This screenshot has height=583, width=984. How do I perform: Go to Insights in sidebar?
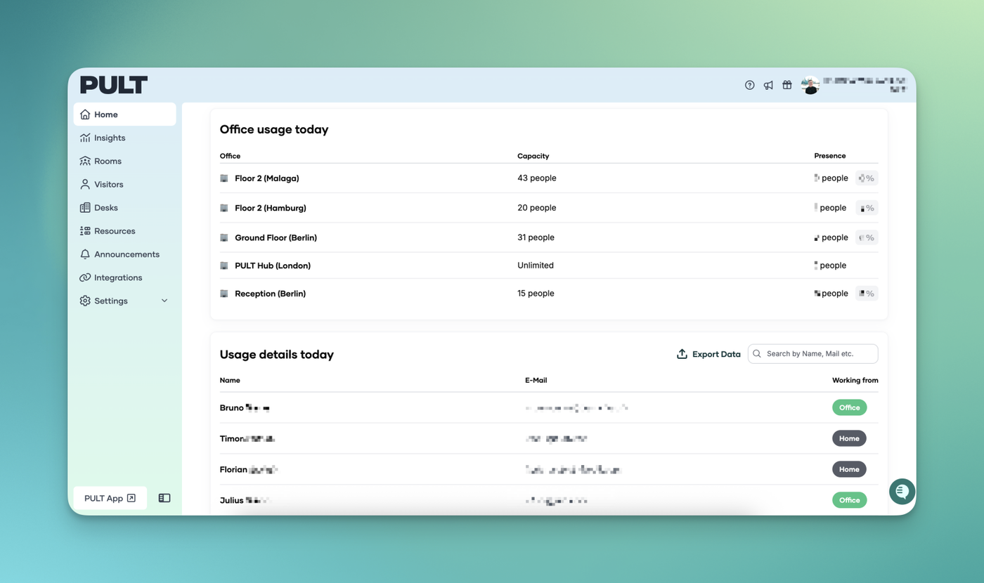click(110, 138)
